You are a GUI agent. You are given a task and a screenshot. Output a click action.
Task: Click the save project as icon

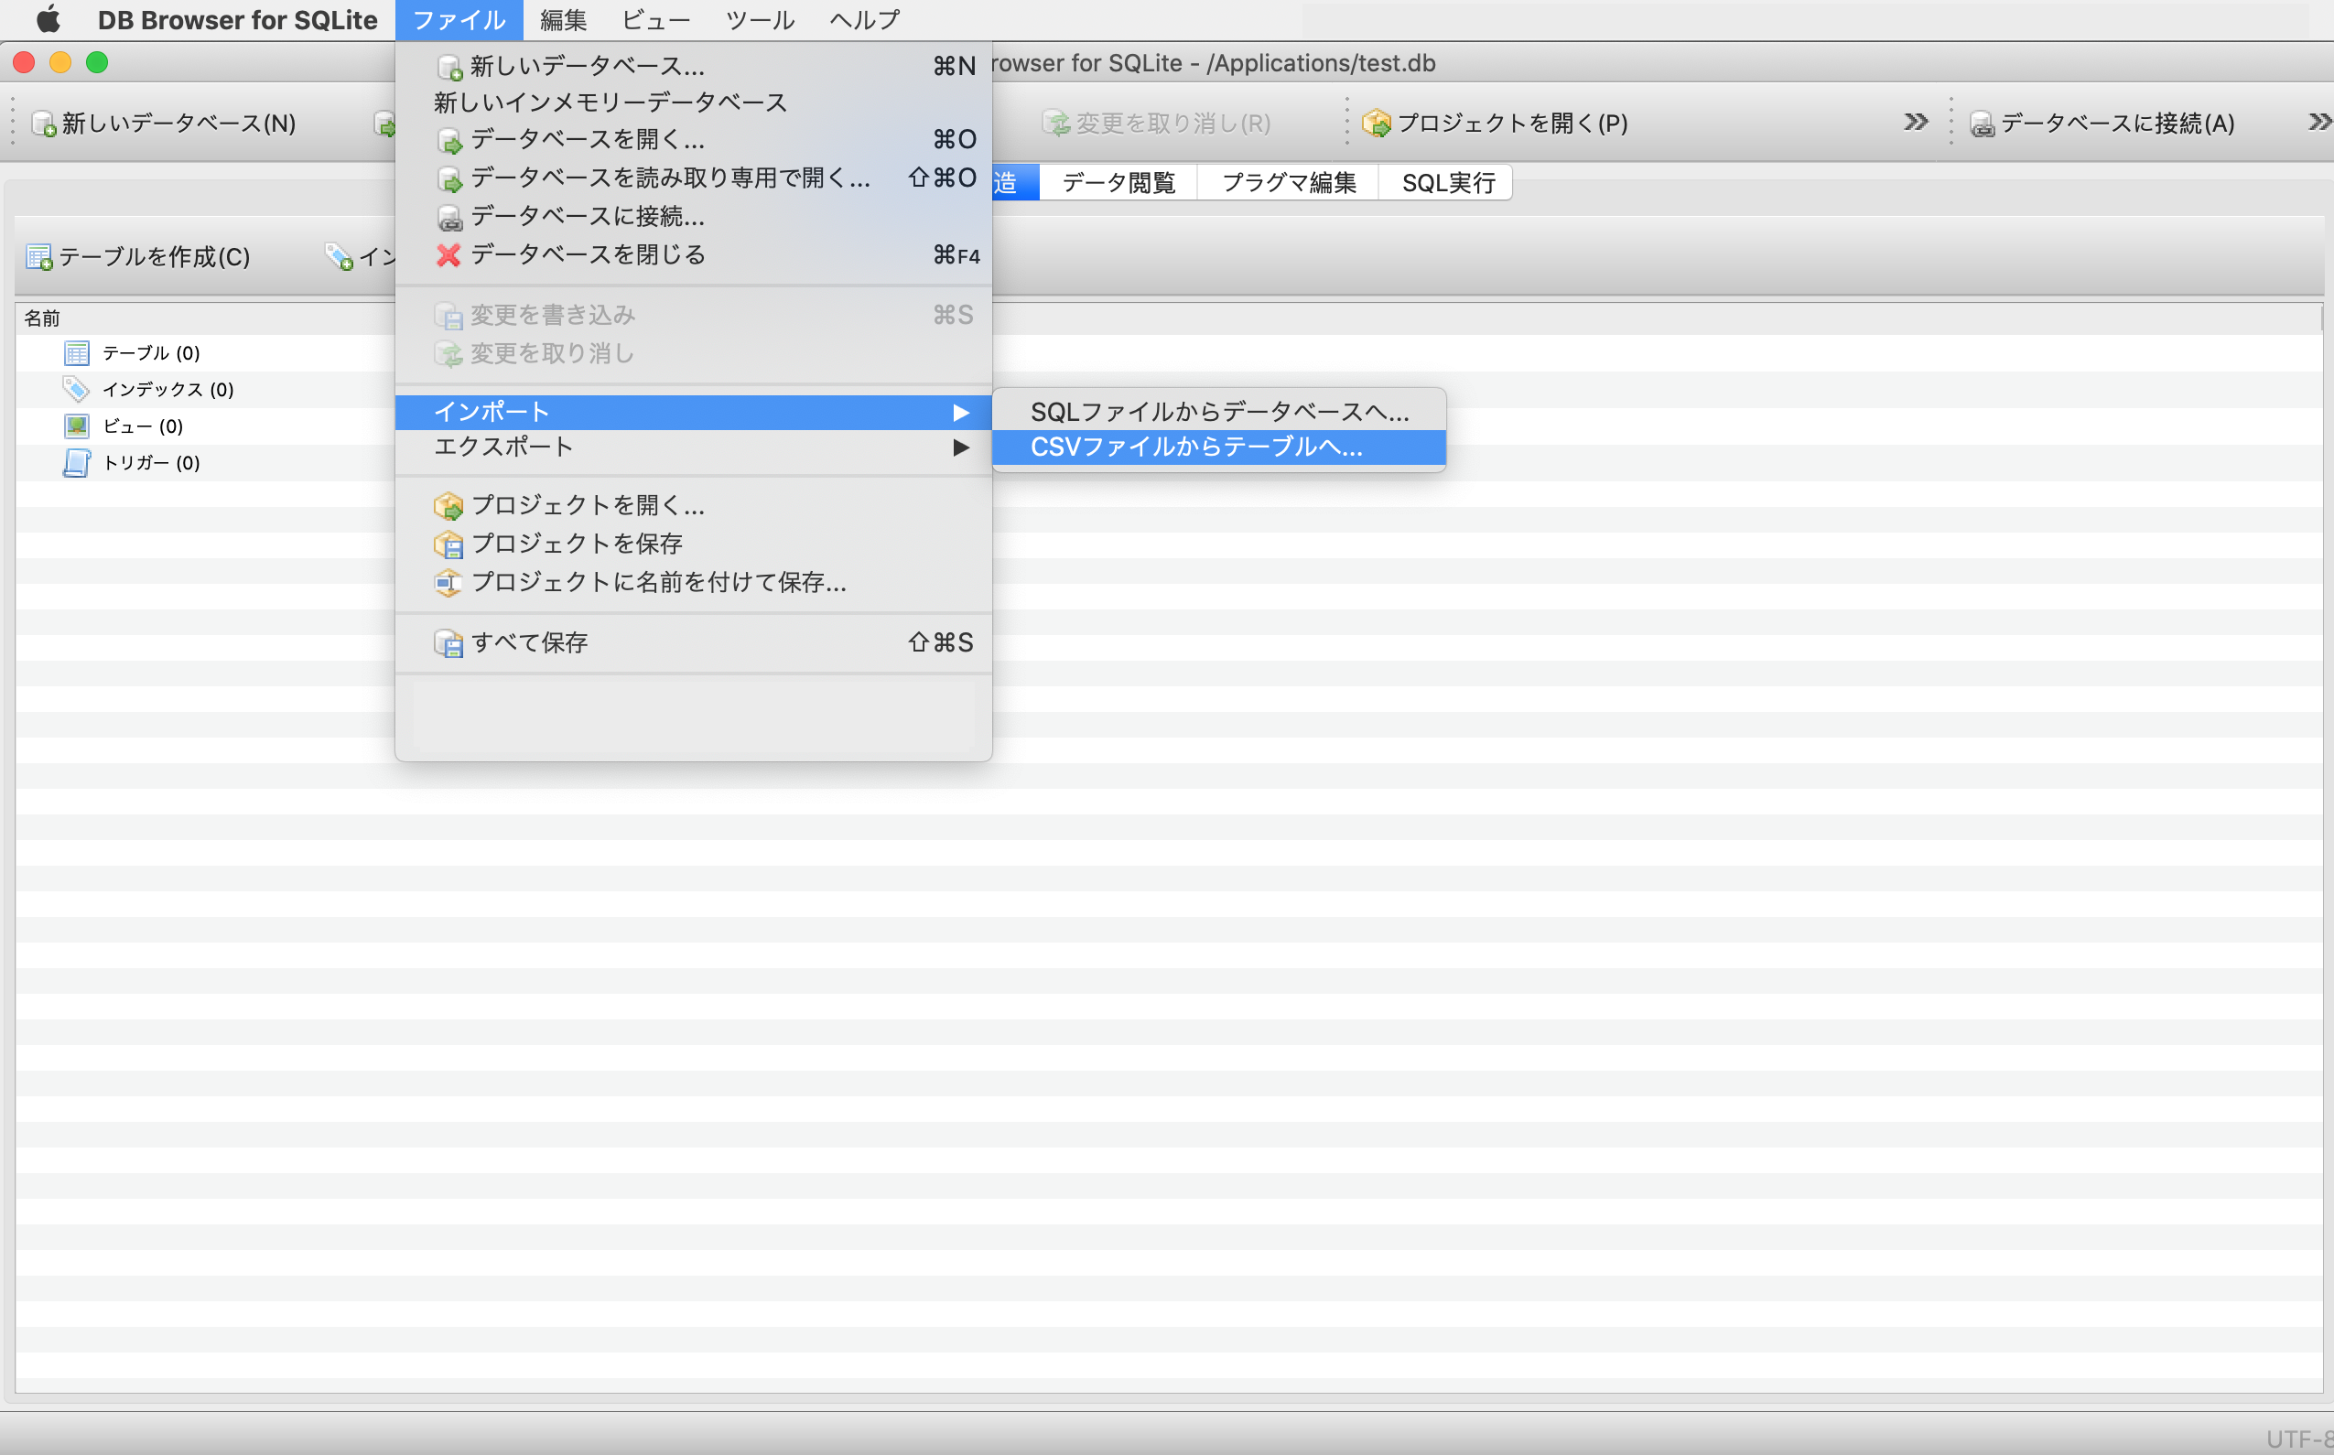(448, 582)
